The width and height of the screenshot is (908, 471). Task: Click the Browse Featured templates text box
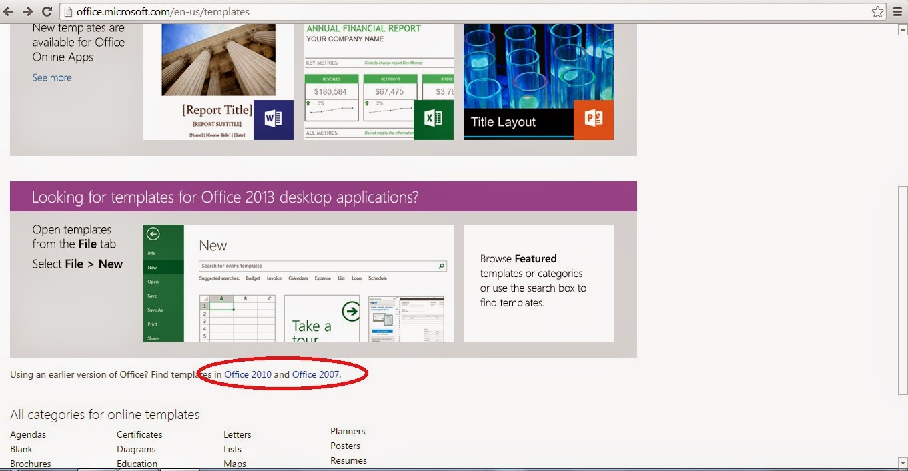[538, 283]
